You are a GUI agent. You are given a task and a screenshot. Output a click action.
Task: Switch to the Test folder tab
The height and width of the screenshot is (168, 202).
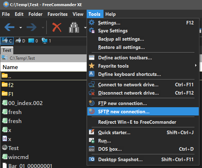tap(7, 50)
